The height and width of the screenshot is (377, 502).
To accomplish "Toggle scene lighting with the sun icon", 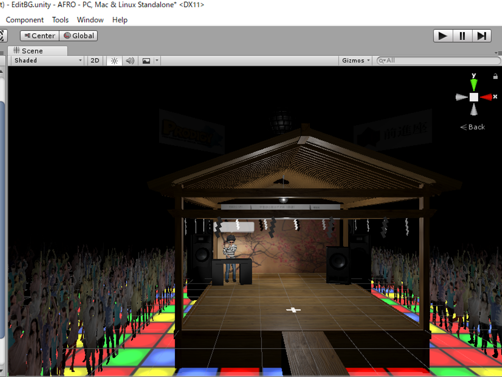I will [x=114, y=61].
